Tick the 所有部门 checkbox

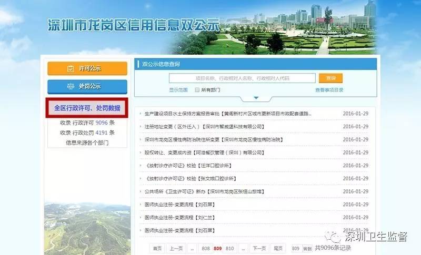197,90
